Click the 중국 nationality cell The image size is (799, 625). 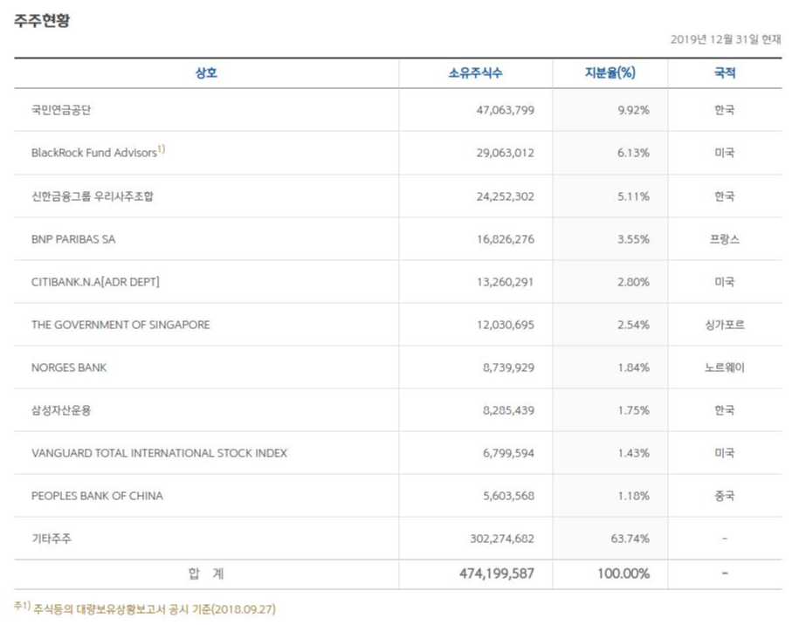pos(725,496)
